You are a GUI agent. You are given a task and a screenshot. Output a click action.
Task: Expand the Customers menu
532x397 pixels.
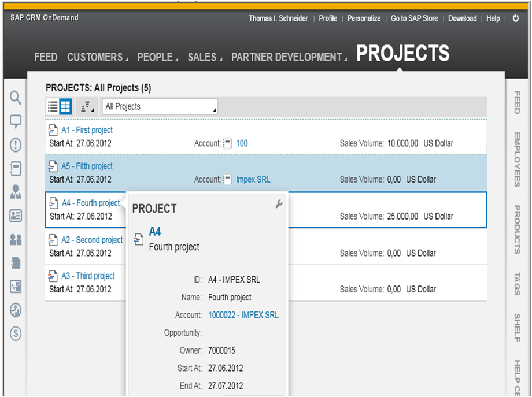tap(98, 57)
